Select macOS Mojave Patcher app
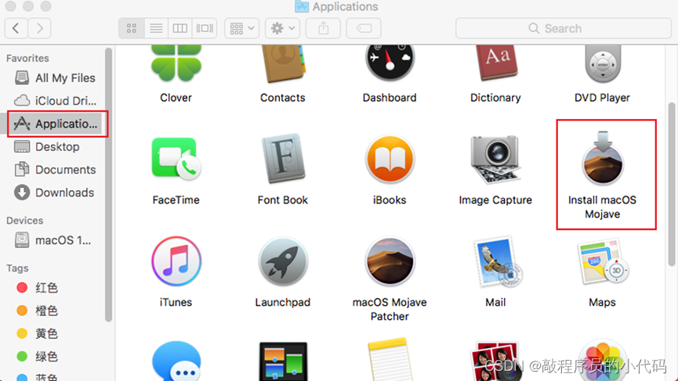The width and height of the screenshot is (678, 381). [390, 261]
